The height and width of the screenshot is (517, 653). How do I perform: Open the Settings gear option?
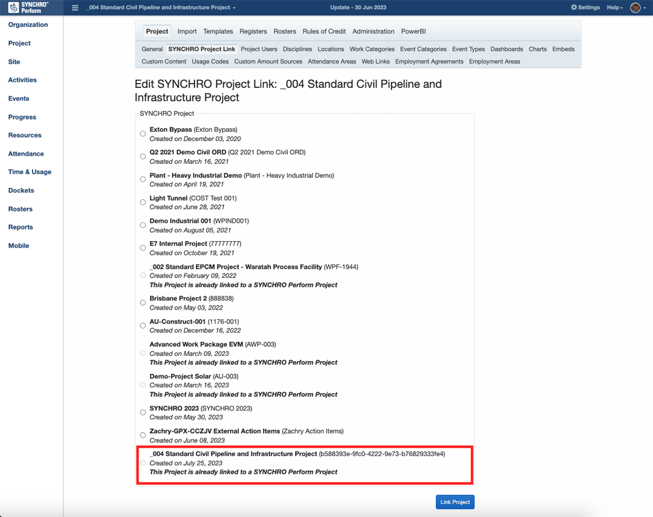[585, 7]
